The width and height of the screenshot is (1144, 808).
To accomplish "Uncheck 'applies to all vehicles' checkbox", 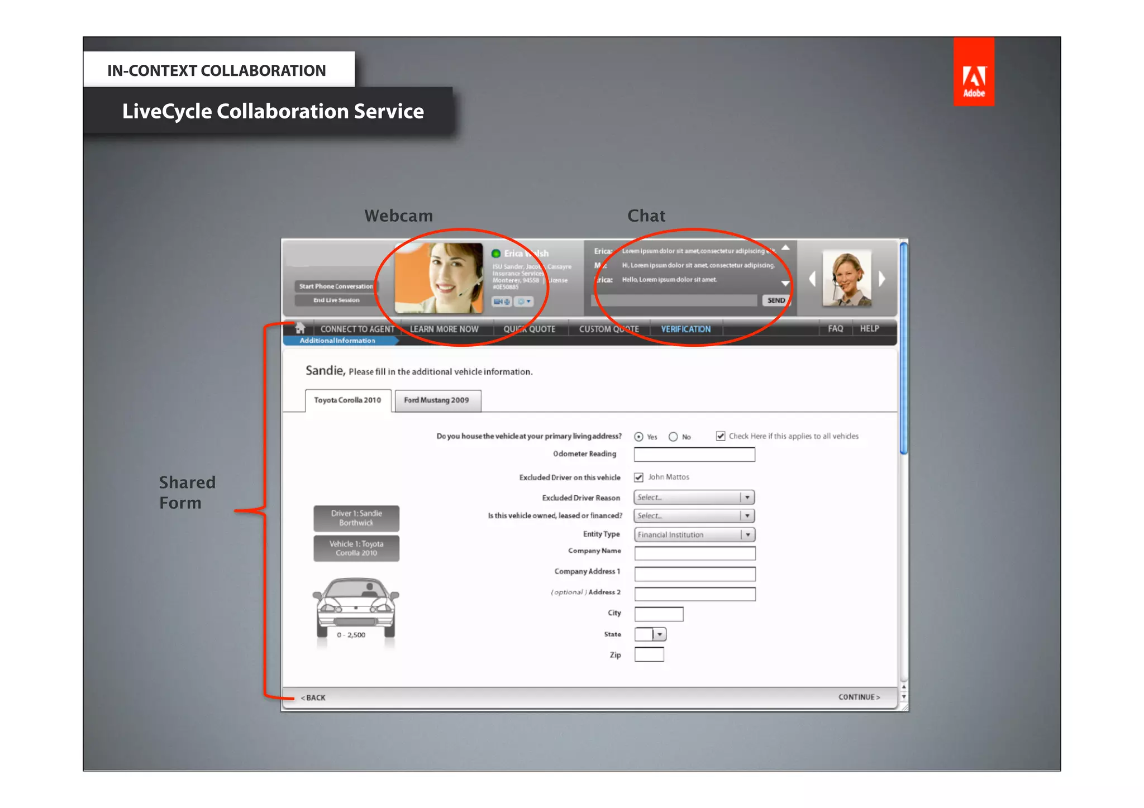I will (x=721, y=436).
